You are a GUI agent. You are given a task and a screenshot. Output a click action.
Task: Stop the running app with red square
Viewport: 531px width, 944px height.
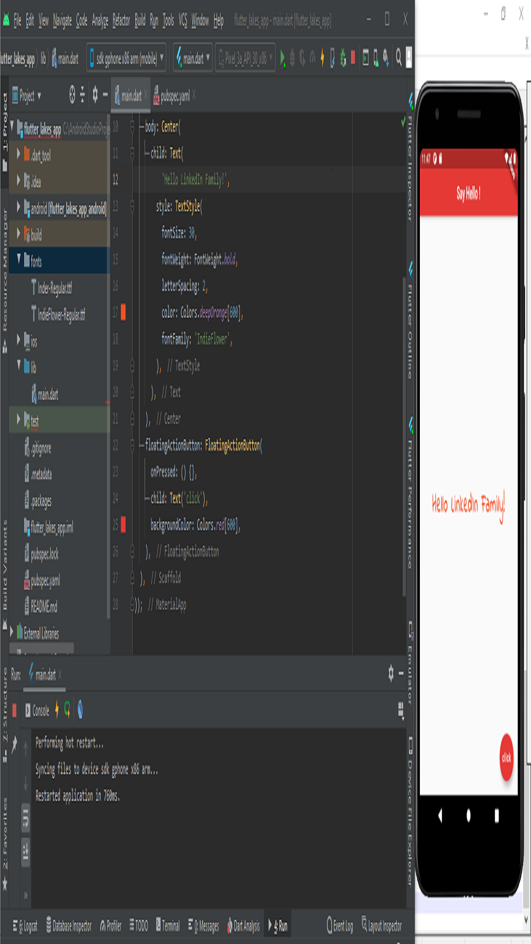point(353,57)
